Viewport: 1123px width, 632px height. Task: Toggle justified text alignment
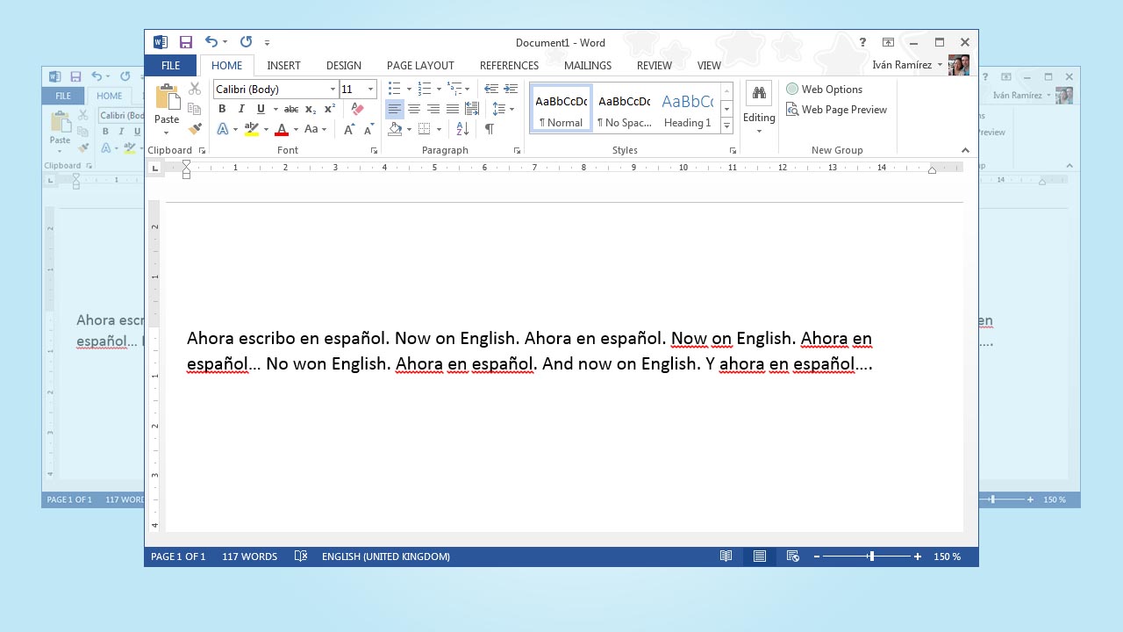click(x=453, y=109)
